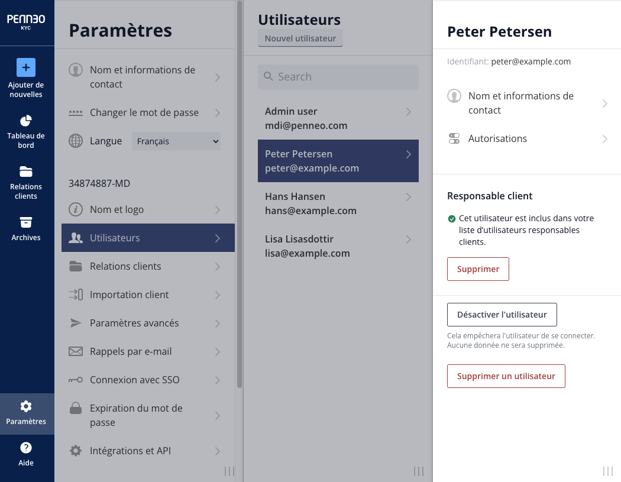Focus the users Search field
The height and width of the screenshot is (482, 621).
[x=338, y=77]
